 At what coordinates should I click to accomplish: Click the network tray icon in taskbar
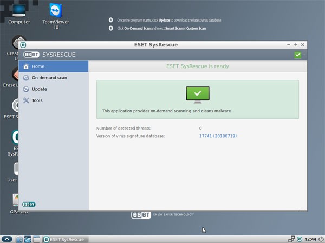291,239
